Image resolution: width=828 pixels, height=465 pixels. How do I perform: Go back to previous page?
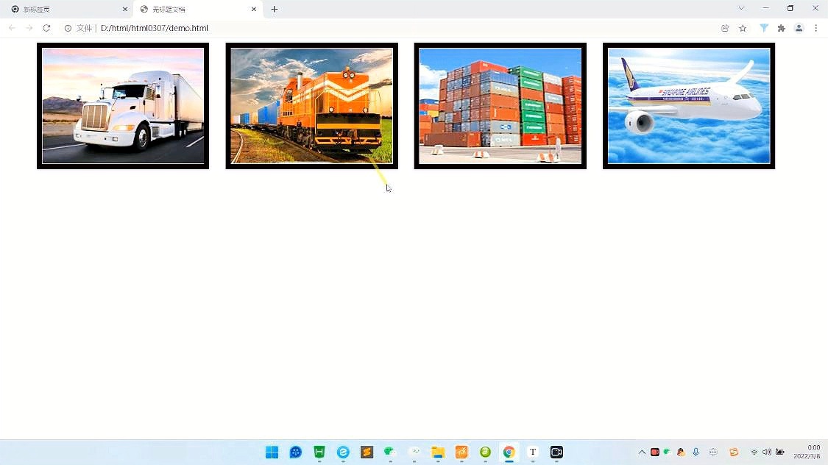[12, 28]
